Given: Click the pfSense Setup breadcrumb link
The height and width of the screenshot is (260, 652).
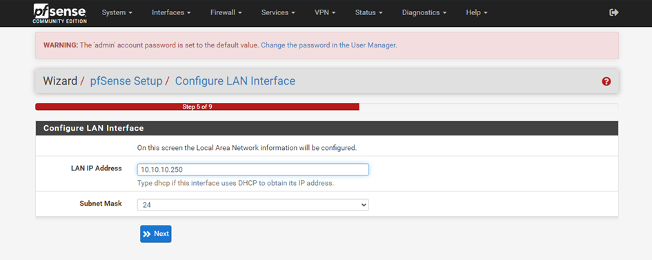Looking at the screenshot, I should 126,81.
